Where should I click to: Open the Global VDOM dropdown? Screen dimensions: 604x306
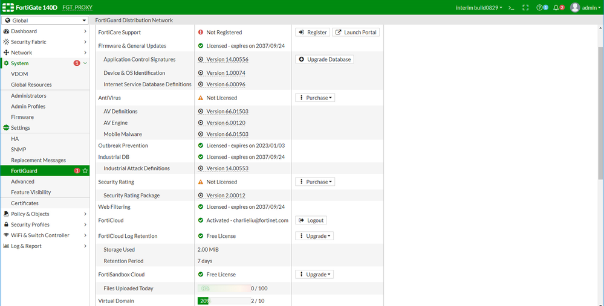click(45, 21)
